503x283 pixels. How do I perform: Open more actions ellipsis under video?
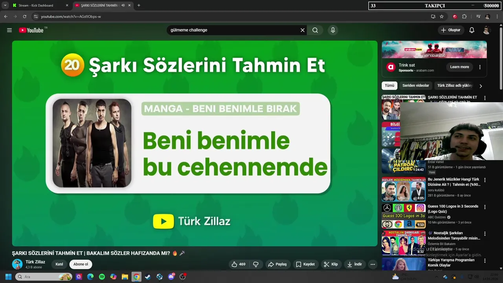[x=373, y=265]
